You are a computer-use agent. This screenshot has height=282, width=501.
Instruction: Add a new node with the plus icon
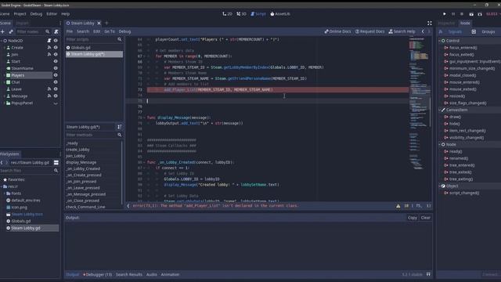pyautogui.click(x=2, y=31)
